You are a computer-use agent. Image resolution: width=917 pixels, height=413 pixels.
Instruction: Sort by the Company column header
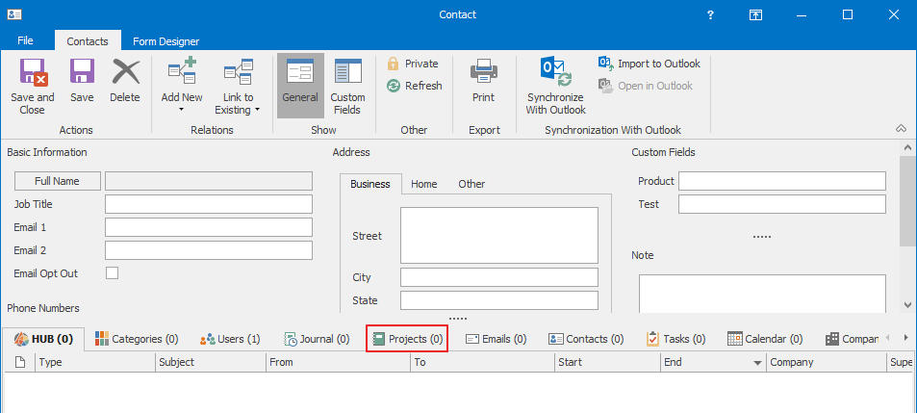826,362
